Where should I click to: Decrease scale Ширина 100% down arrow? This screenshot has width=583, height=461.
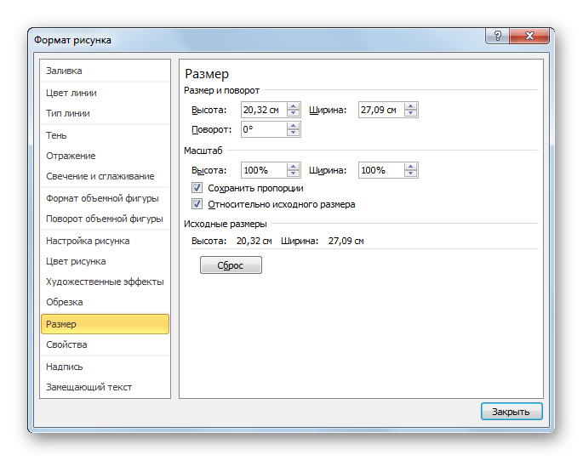tap(411, 174)
